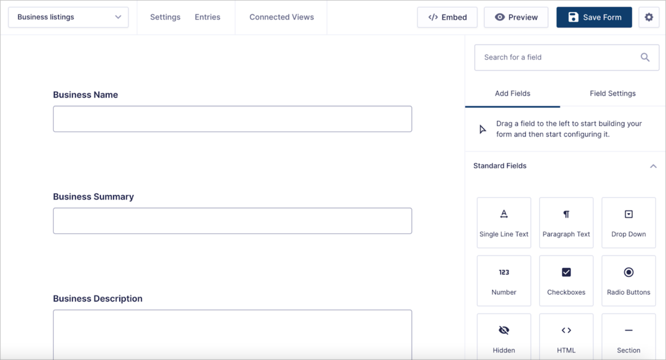Click inside the Business Name input
Screen dimensions: 666x360
pos(232,119)
